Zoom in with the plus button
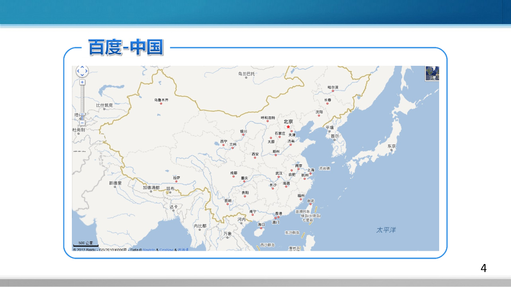511x287 pixels. (82, 82)
